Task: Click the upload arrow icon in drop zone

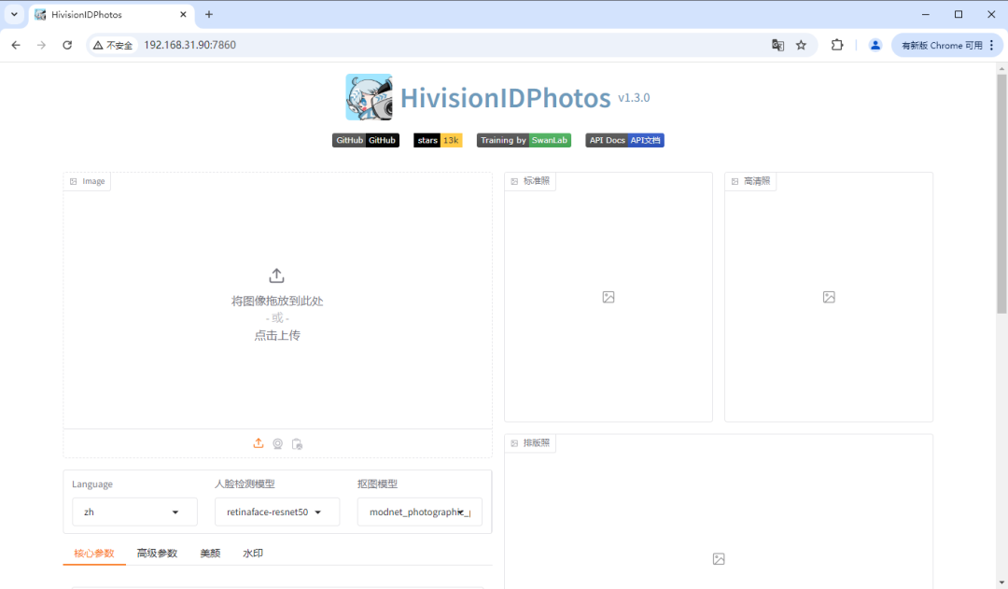Action: [276, 276]
